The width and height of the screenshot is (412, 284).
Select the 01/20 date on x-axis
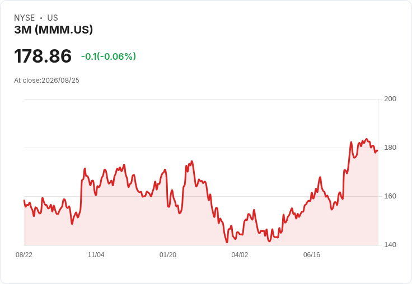168,255
